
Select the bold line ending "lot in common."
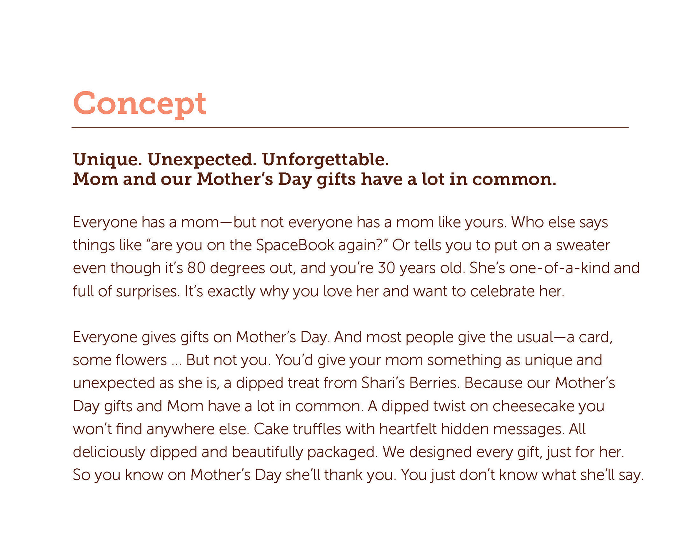point(314,179)
